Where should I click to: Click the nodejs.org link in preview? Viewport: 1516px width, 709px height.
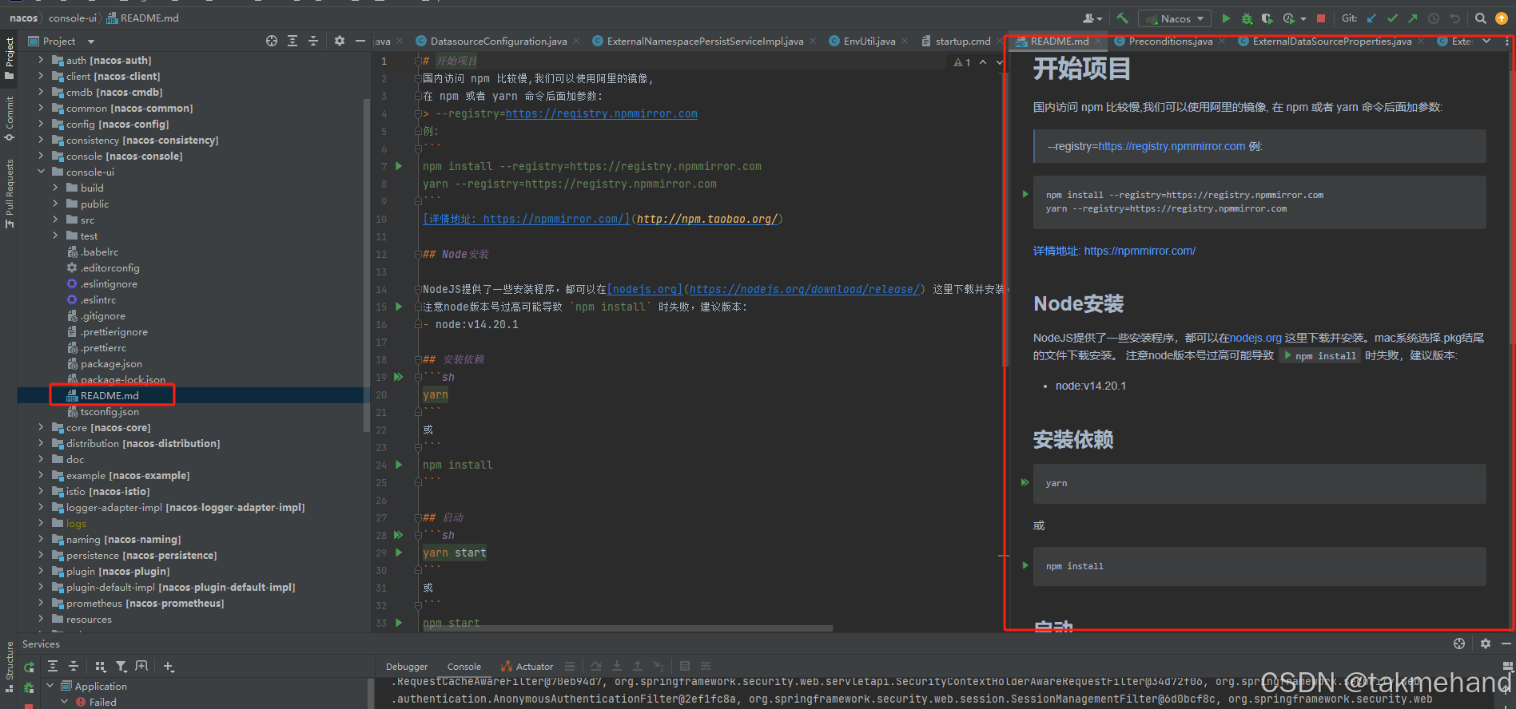click(1255, 338)
